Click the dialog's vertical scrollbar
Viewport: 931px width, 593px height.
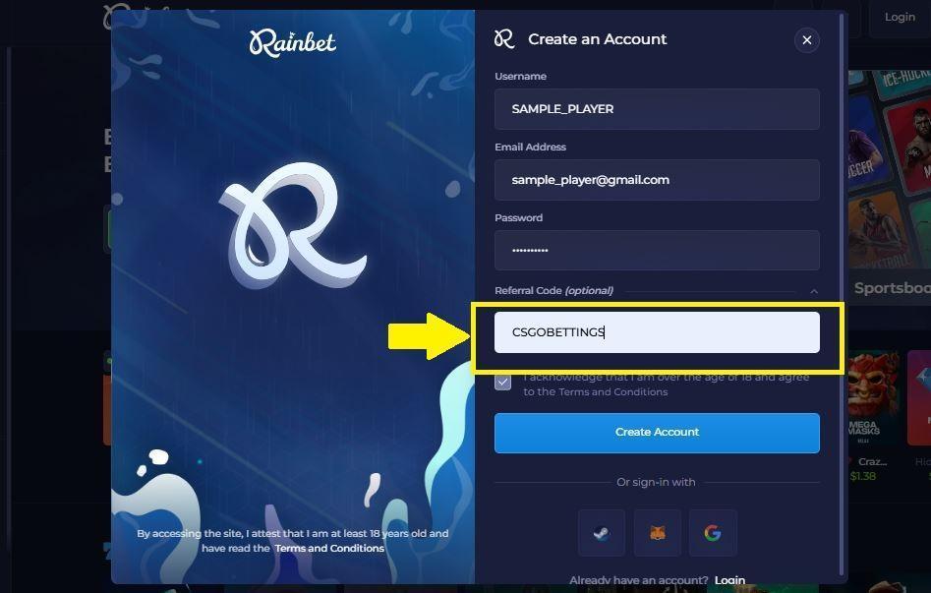pyautogui.click(x=842, y=294)
